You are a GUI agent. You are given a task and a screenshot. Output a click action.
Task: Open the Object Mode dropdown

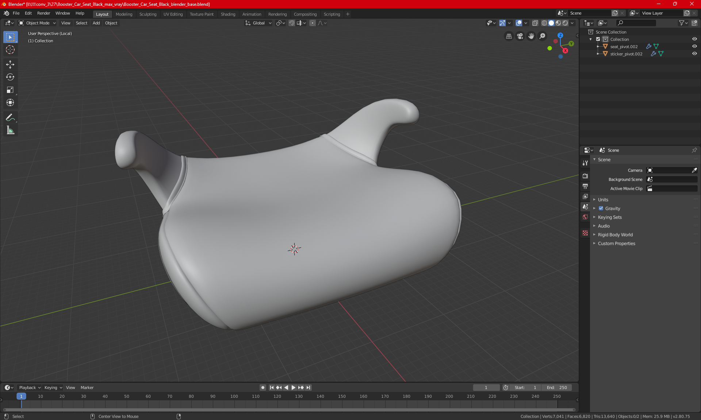coord(37,23)
